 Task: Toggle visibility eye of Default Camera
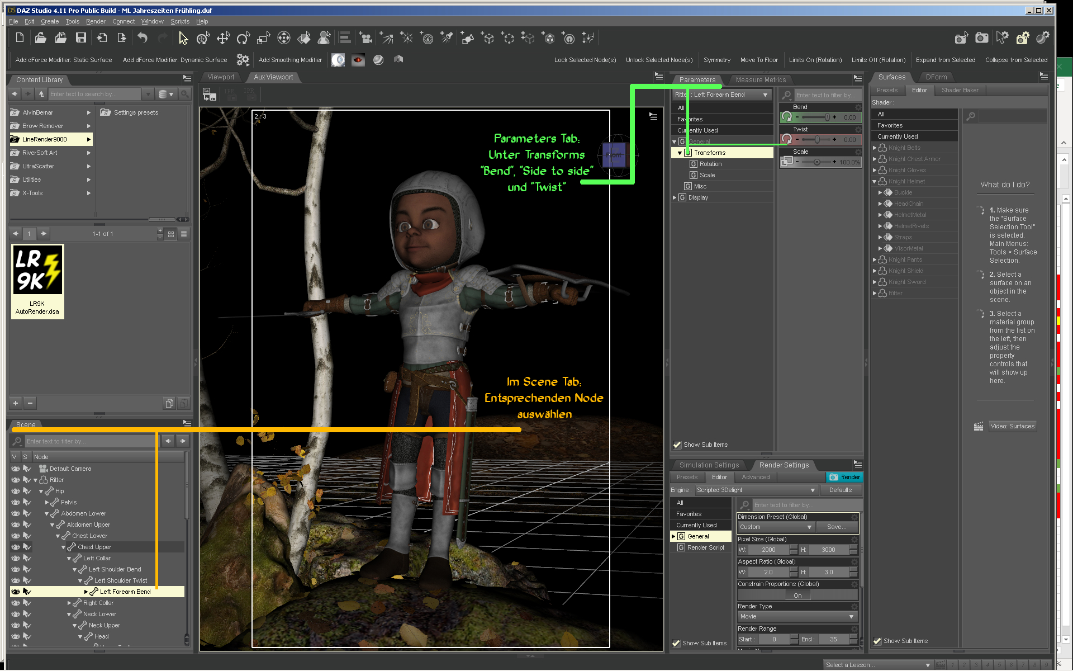tap(16, 469)
